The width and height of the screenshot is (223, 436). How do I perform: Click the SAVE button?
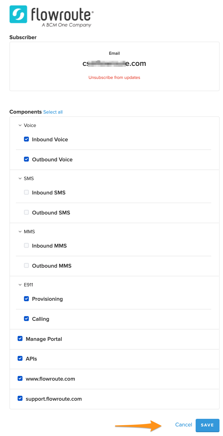click(x=207, y=425)
